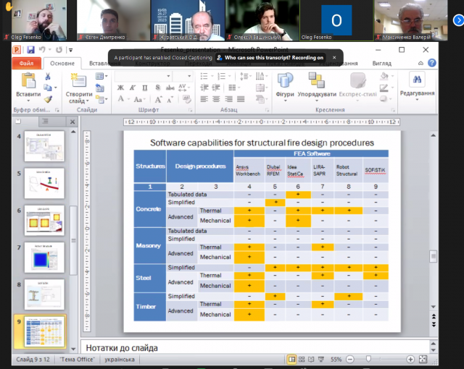Click the Clear Formatting icon
The image size is (464, 369).
click(x=186, y=99)
